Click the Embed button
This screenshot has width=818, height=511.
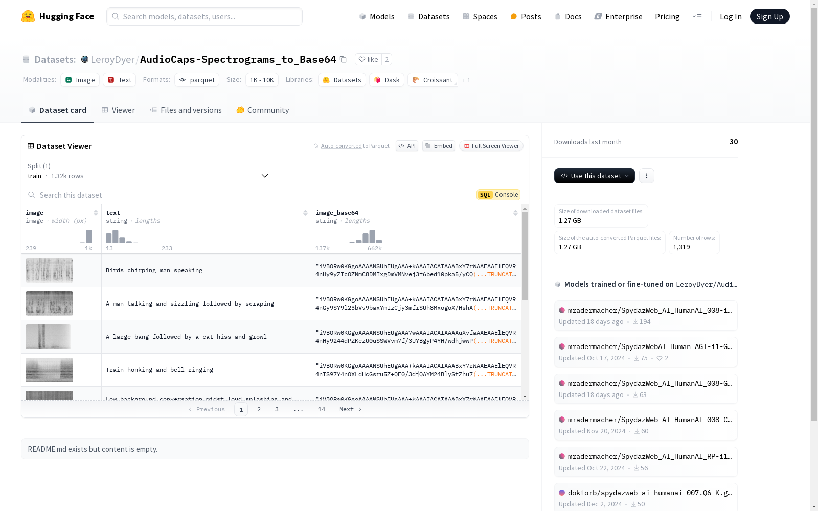pos(439,146)
